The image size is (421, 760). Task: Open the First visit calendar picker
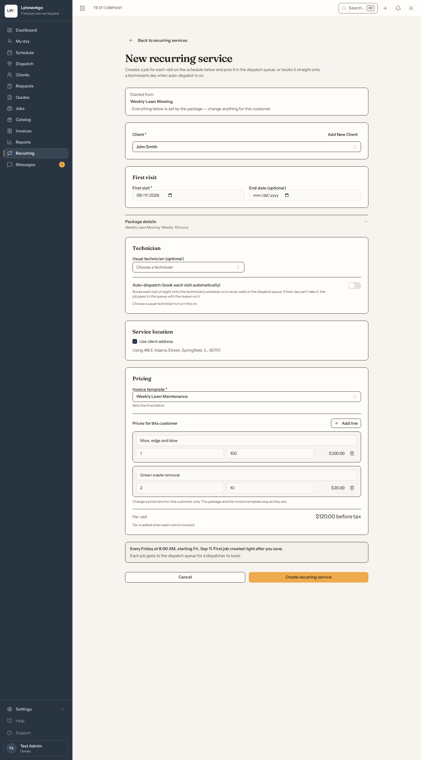(x=170, y=195)
